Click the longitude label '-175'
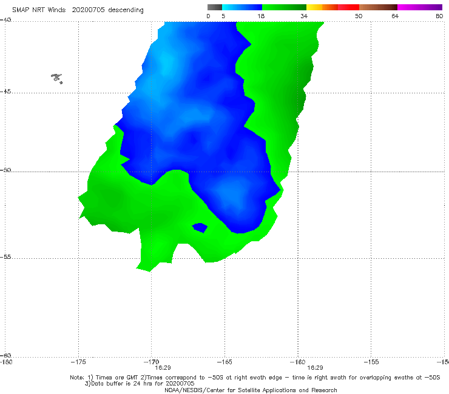Viewport: 449px width, 394px height. 78,362
